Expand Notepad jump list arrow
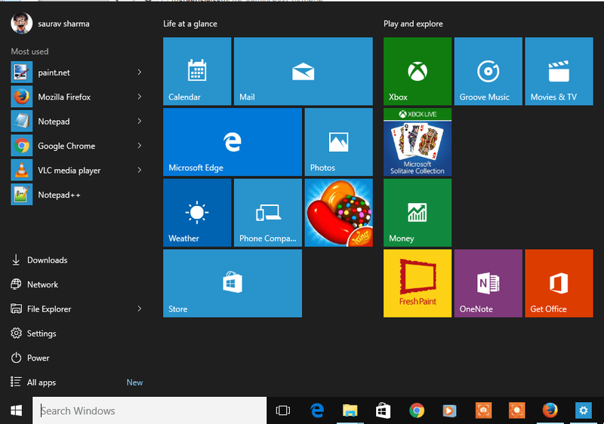Viewport: 604px width, 424px height. [x=140, y=121]
